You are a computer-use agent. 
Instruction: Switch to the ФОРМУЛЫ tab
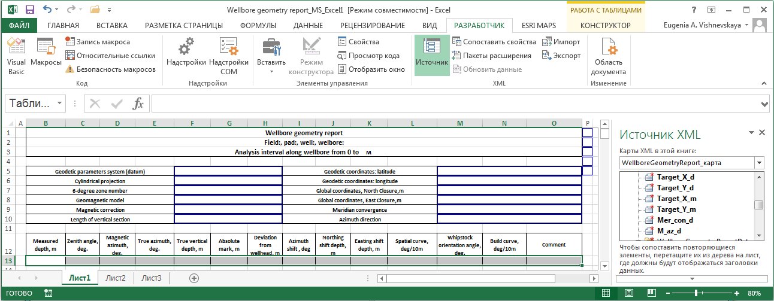pos(258,25)
